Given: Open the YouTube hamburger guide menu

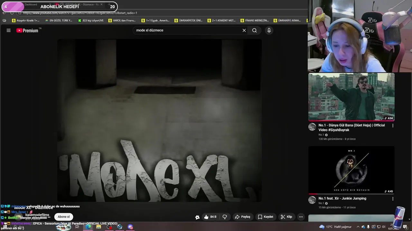Looking at the screenshot, I should 9,30.
